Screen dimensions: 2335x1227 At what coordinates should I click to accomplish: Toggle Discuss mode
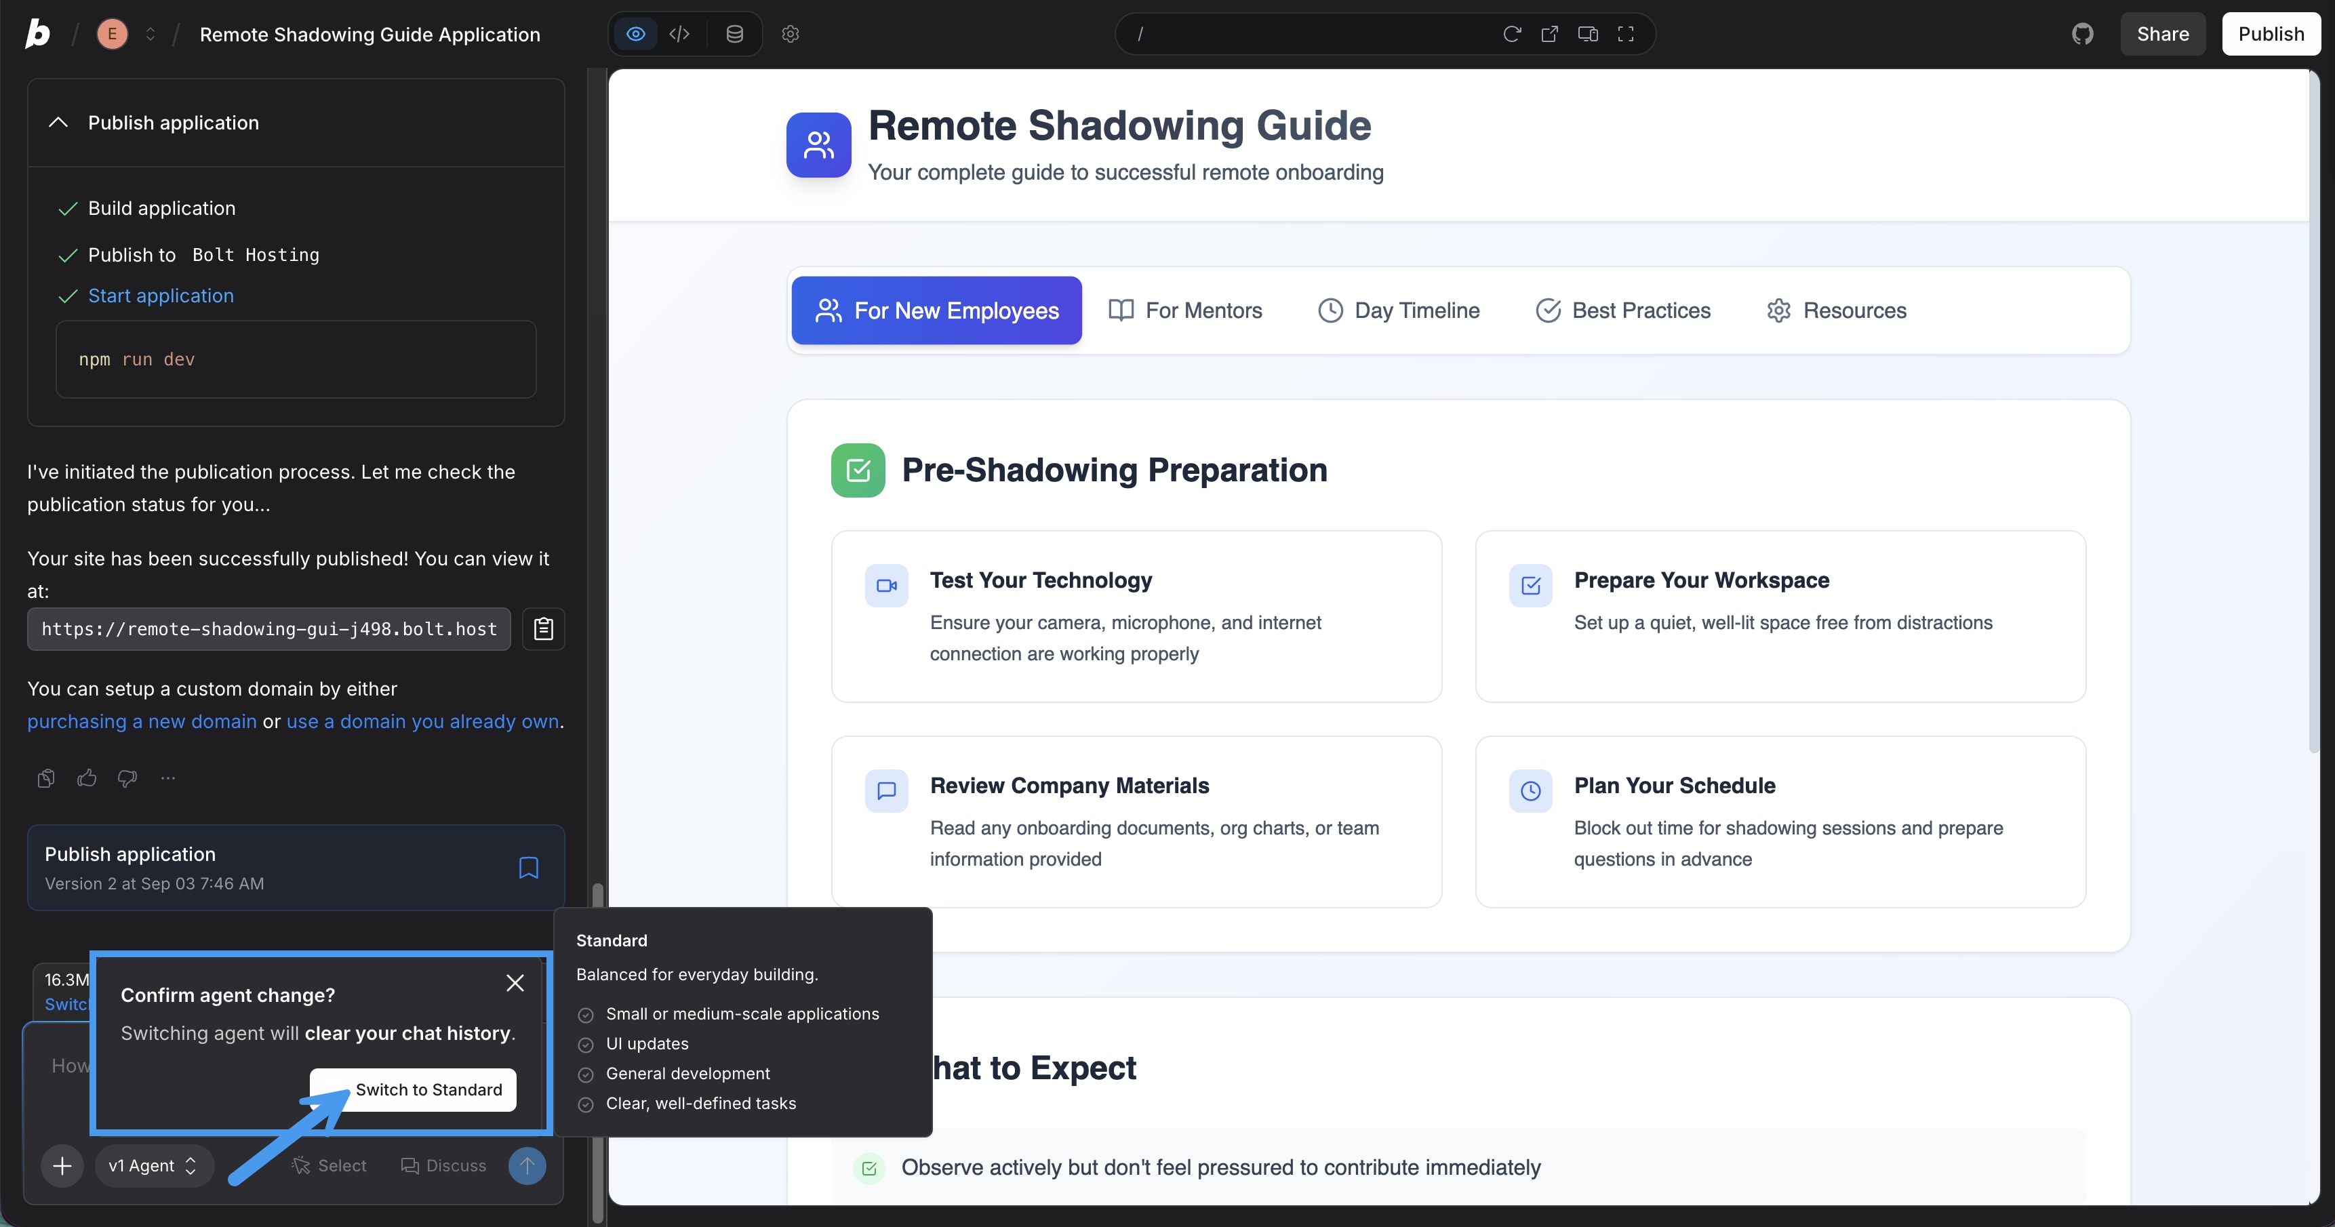click(x=443, y=1165)
